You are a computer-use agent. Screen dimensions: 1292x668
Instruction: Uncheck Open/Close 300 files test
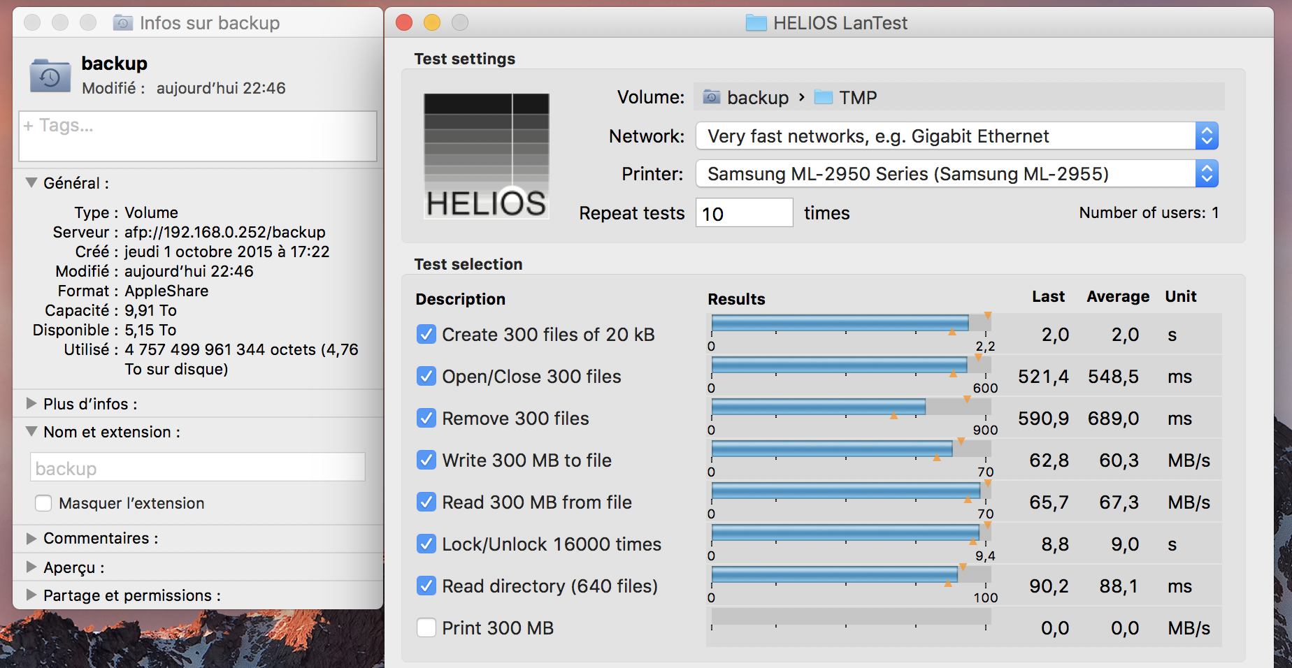426,376
